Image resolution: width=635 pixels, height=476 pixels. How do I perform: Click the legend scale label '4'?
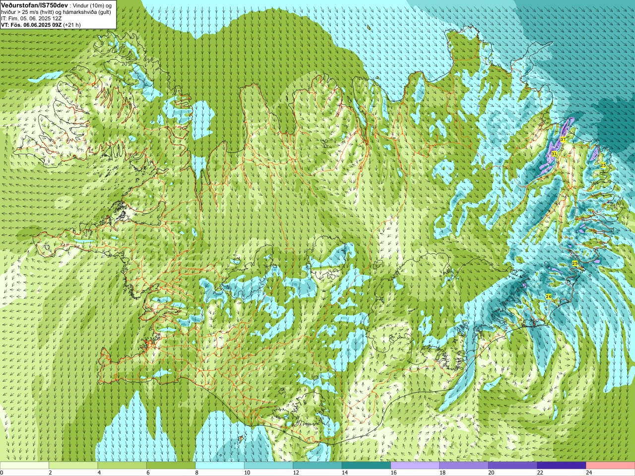pos(99,473)
